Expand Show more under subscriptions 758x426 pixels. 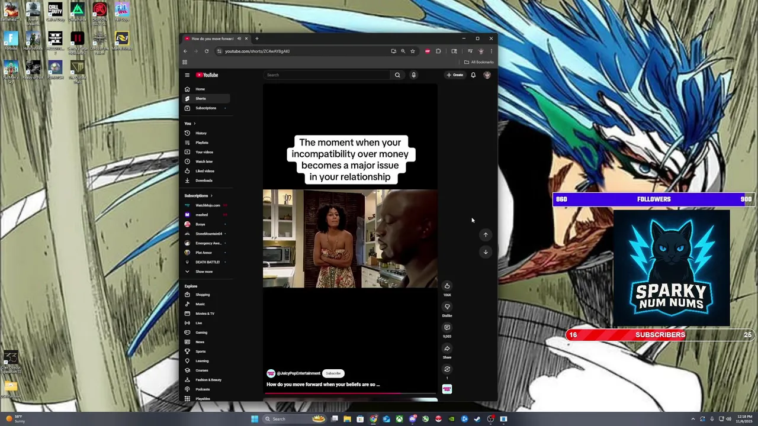pos(205,272)
